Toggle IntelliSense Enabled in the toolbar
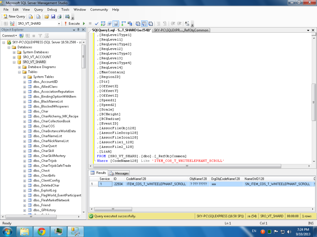This screenshot has height=237, width=317. tap(116, 23)
